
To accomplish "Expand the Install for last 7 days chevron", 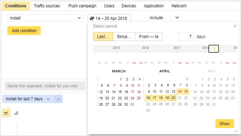I will click(x=48, y=99).
